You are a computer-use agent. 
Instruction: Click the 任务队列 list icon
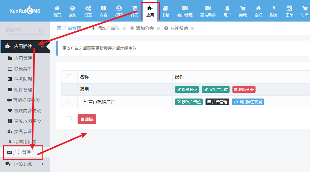10,79
